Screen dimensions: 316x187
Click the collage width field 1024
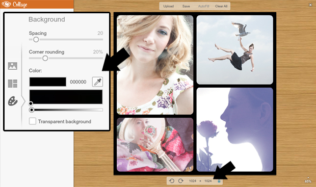pyautogui.click(x=193, y=181)
